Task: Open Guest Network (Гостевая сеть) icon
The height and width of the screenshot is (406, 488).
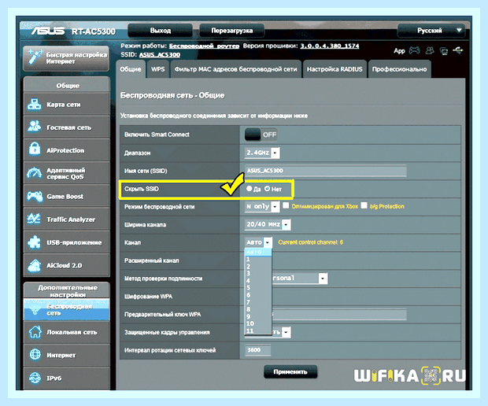Action: tap(34, 127)
